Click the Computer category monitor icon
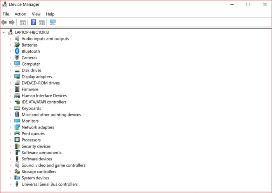The width and height of the screenshot is (272, 193). 17,64
